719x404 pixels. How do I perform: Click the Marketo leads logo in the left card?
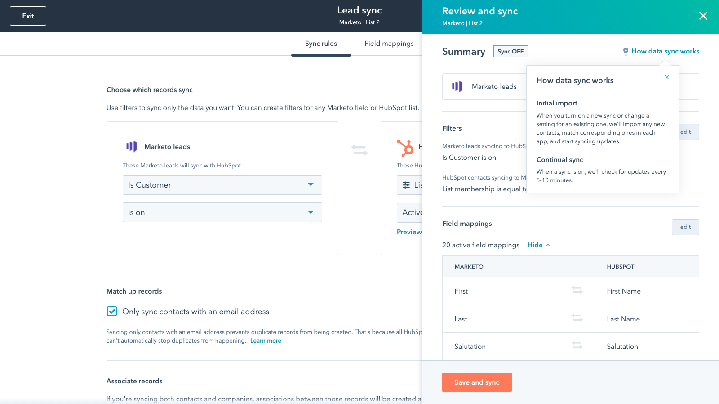pyautogui.click(x=131, y=146)
